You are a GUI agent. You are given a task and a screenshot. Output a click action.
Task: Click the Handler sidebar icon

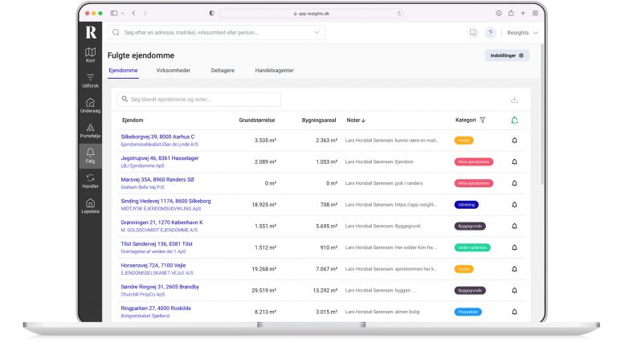(91, 181)
